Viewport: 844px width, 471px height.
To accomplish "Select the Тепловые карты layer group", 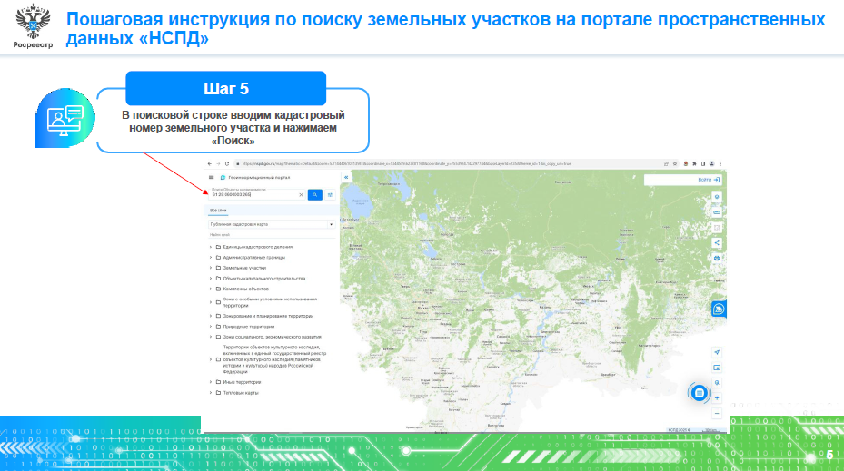I will (241, 393).
